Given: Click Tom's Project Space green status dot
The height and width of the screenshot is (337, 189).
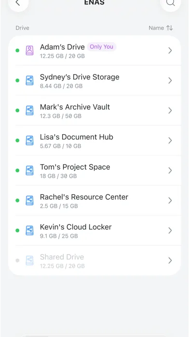Looking at the screenshot, I should [x=17, y=170].
